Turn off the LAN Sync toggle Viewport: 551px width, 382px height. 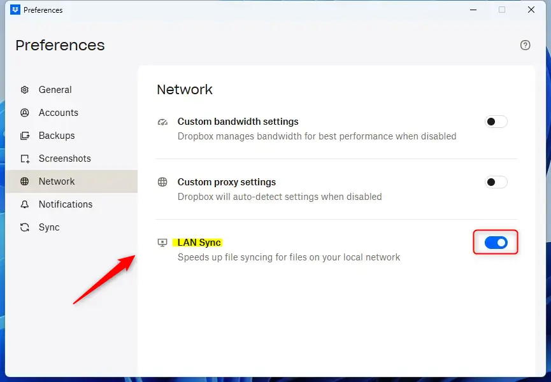pos(496,243)
